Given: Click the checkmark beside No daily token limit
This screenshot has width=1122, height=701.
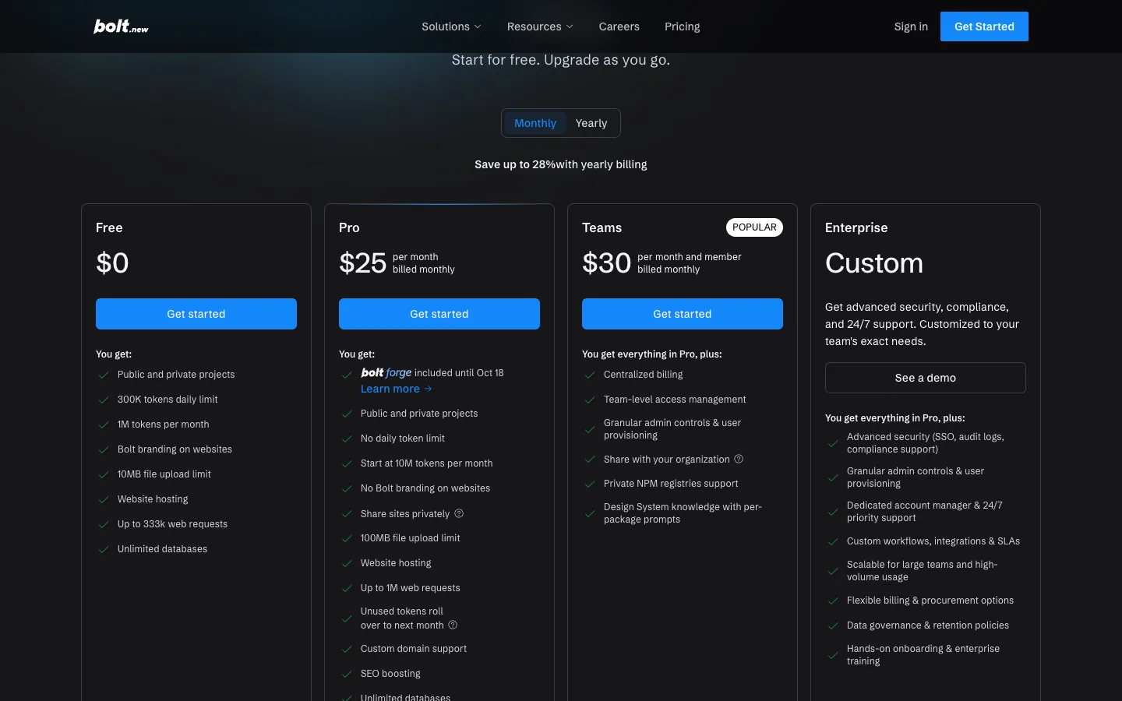Looking at the screenshot, I should [347, 439].
